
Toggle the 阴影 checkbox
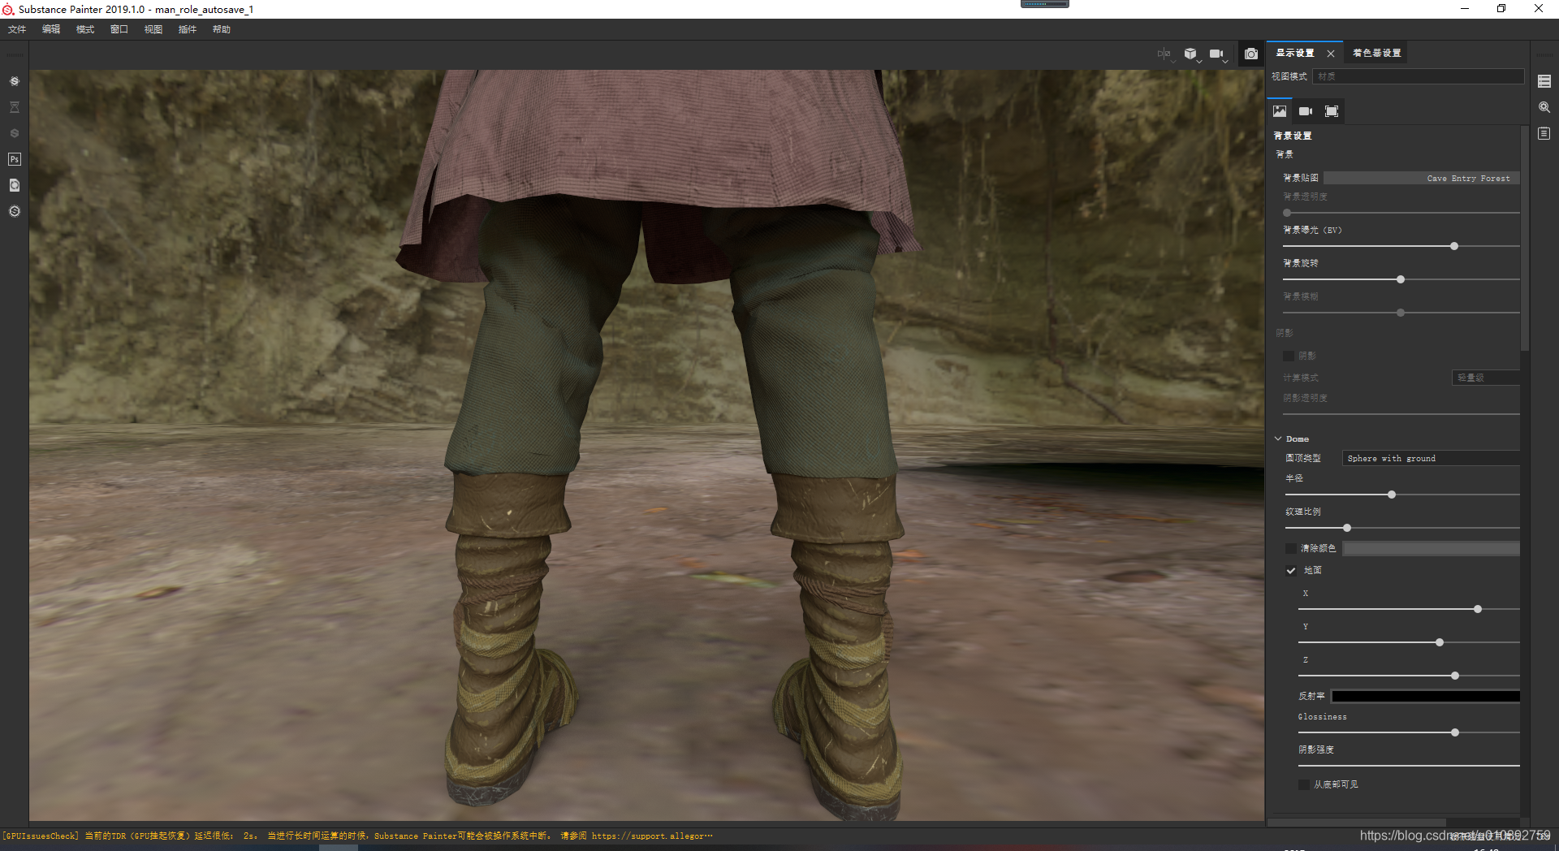pyautogui.click(x=1289, y=356)
